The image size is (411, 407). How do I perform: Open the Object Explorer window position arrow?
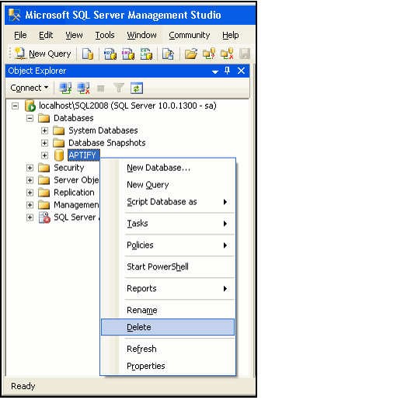click(x=215, y=71)
